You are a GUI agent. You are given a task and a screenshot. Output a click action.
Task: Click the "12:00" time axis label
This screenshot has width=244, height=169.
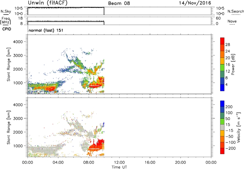coord(119,163)
